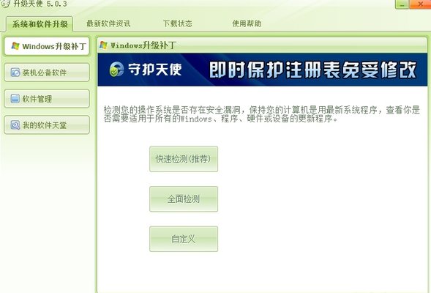Click the 升级天使 app icon in the title bar
Image resolution: width=431 pixels, height=293 pixels.
pyautogui.click(x=5, y=4)
